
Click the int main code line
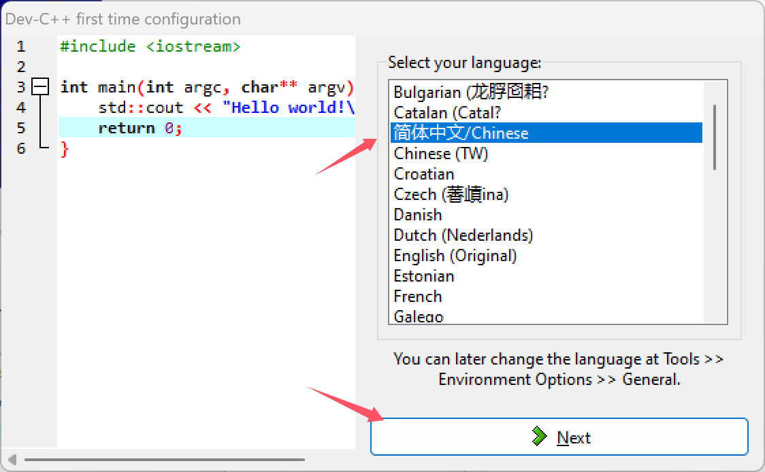coord(207,87)
